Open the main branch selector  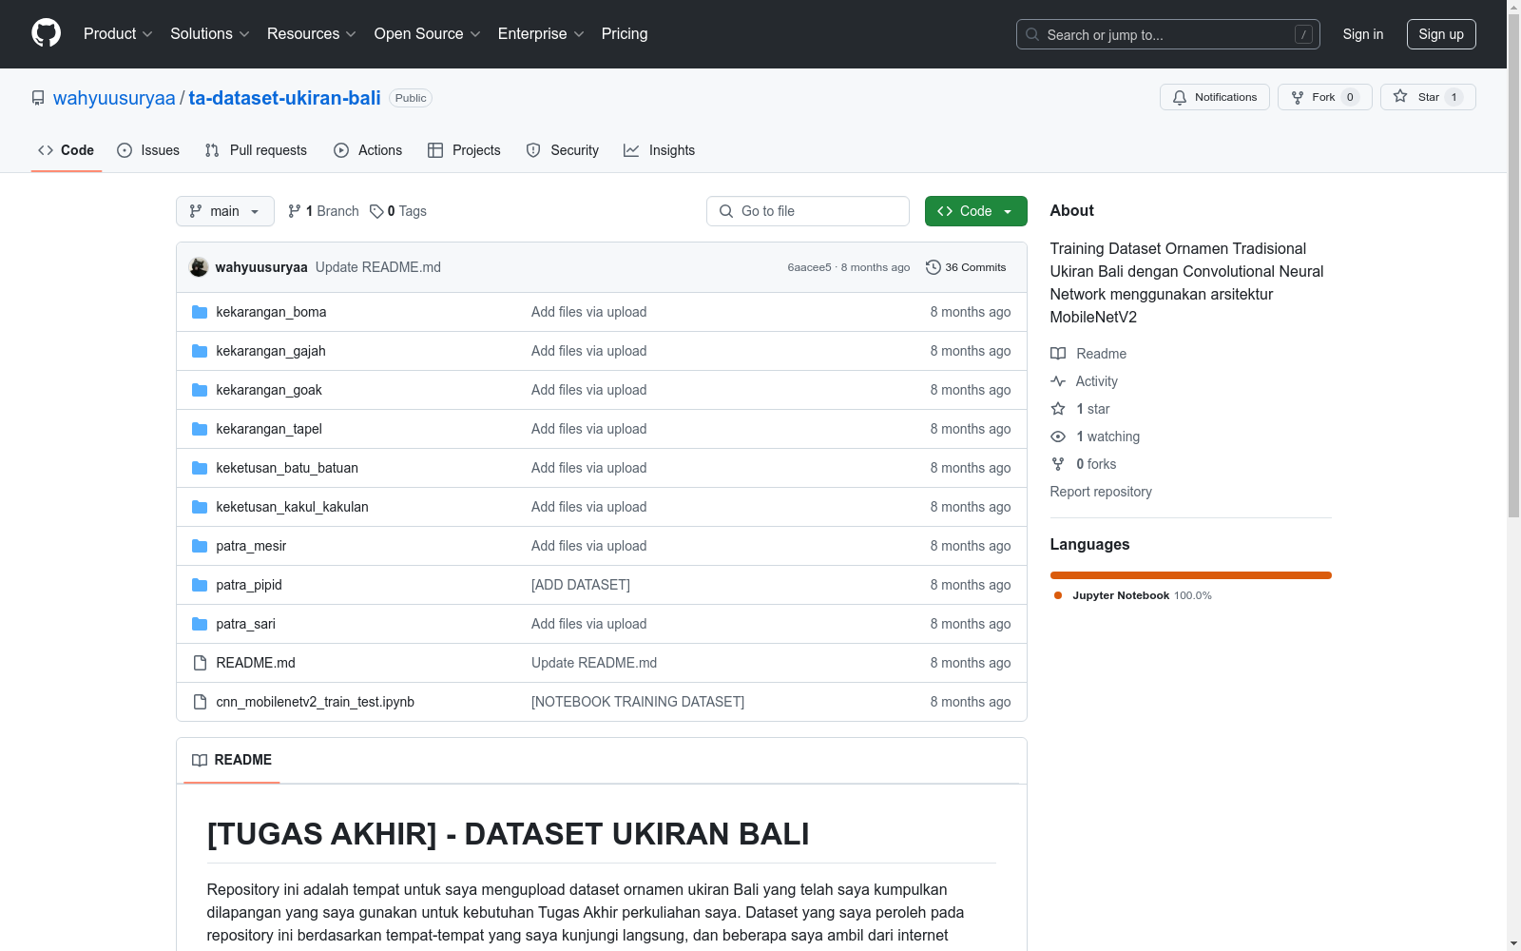pos(225,211)
